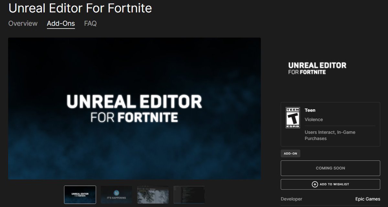The image size is (388, 207).
Task: Select the third thumbnail with tree foliage
Action: (153, 195)
